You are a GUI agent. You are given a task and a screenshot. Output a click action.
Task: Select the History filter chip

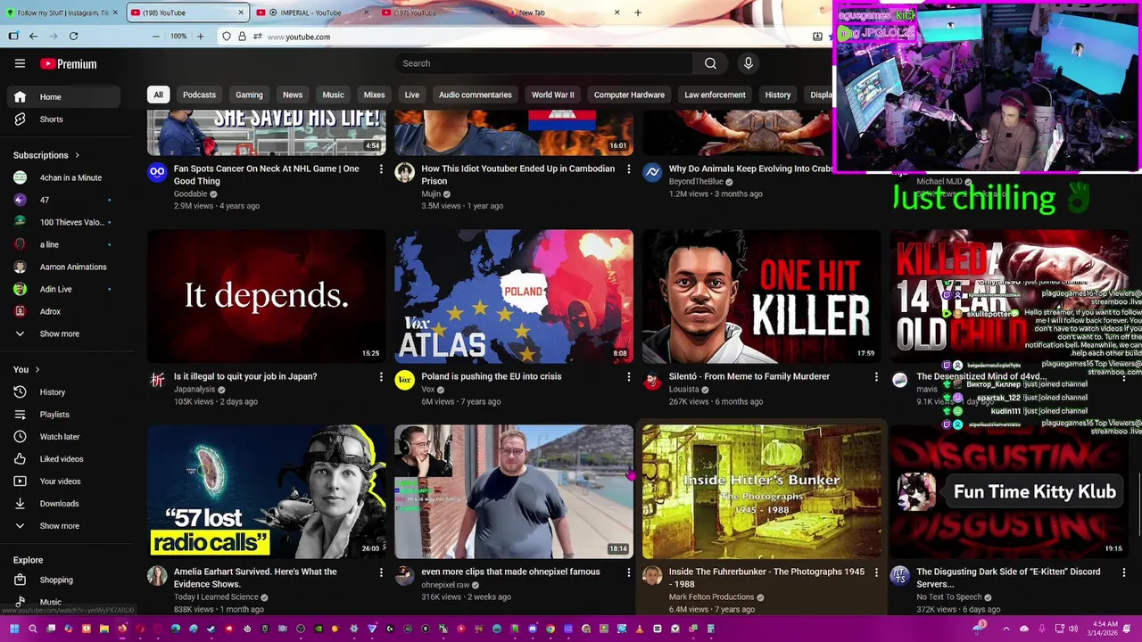pyautogui.click(x=777, y=95)
